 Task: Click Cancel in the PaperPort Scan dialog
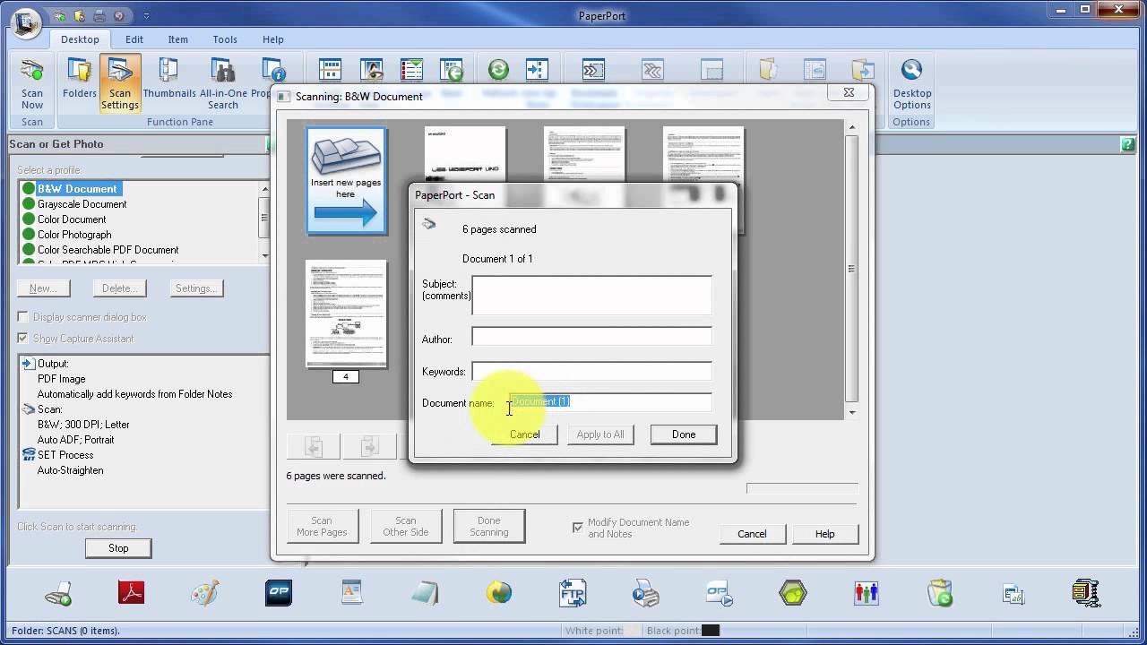pos(525,434)
